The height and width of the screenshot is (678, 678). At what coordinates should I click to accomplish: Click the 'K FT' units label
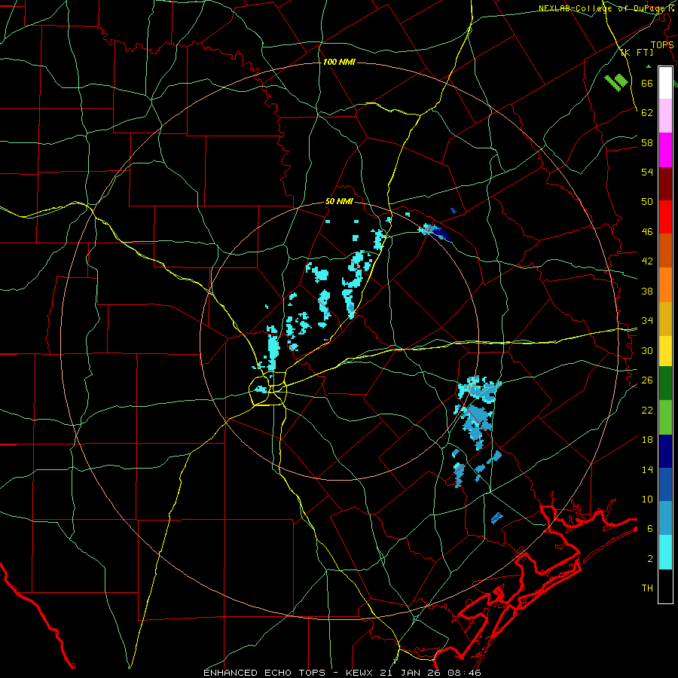(637, 52)
